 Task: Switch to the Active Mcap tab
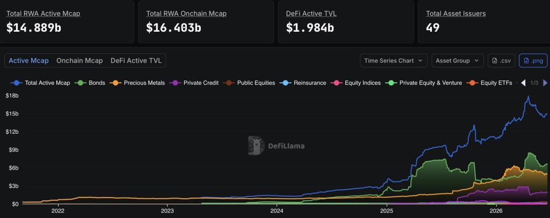28,61
